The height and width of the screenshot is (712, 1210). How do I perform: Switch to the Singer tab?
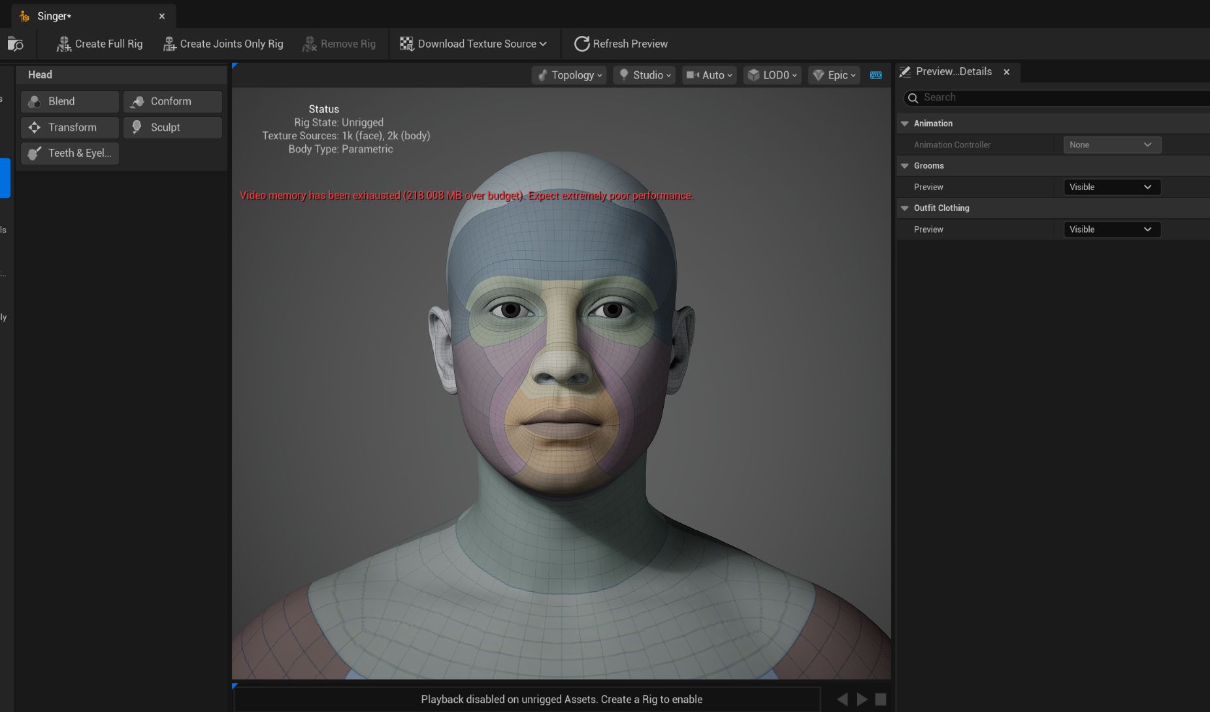coord(55,16)
